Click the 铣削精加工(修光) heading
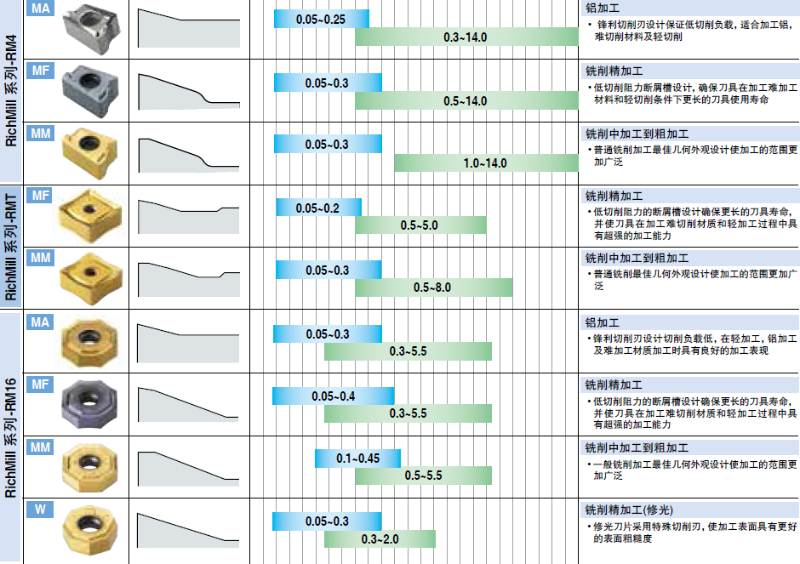800x564 pixels. click(x=628, y=510)
